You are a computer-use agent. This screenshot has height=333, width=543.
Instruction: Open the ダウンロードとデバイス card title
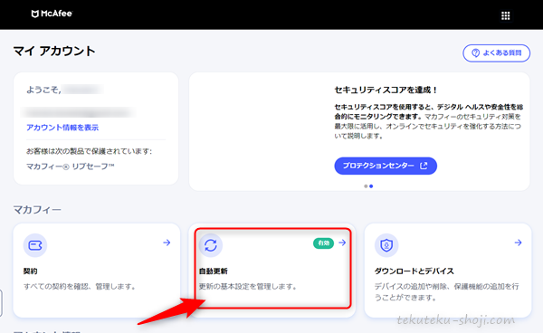[414, 271]
